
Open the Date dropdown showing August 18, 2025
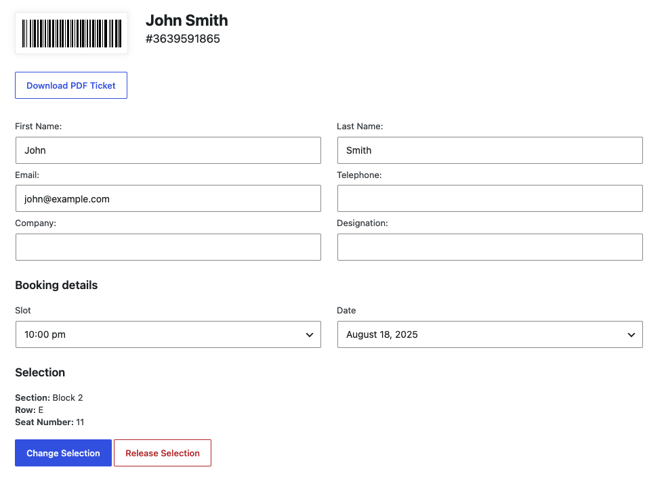tap(490, 334)
